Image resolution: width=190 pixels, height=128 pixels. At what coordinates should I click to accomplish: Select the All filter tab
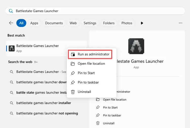coord(21,23)
